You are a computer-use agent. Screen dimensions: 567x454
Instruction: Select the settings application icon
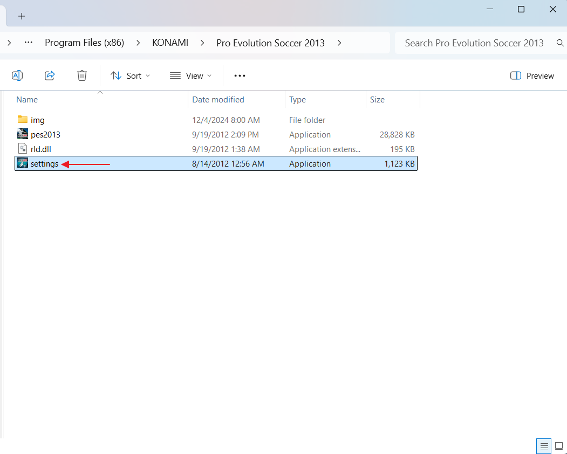pos(23,163)
